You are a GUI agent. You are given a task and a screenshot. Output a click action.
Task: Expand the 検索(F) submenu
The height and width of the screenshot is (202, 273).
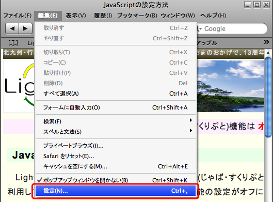pyautogui.click(x=116, y=121)
